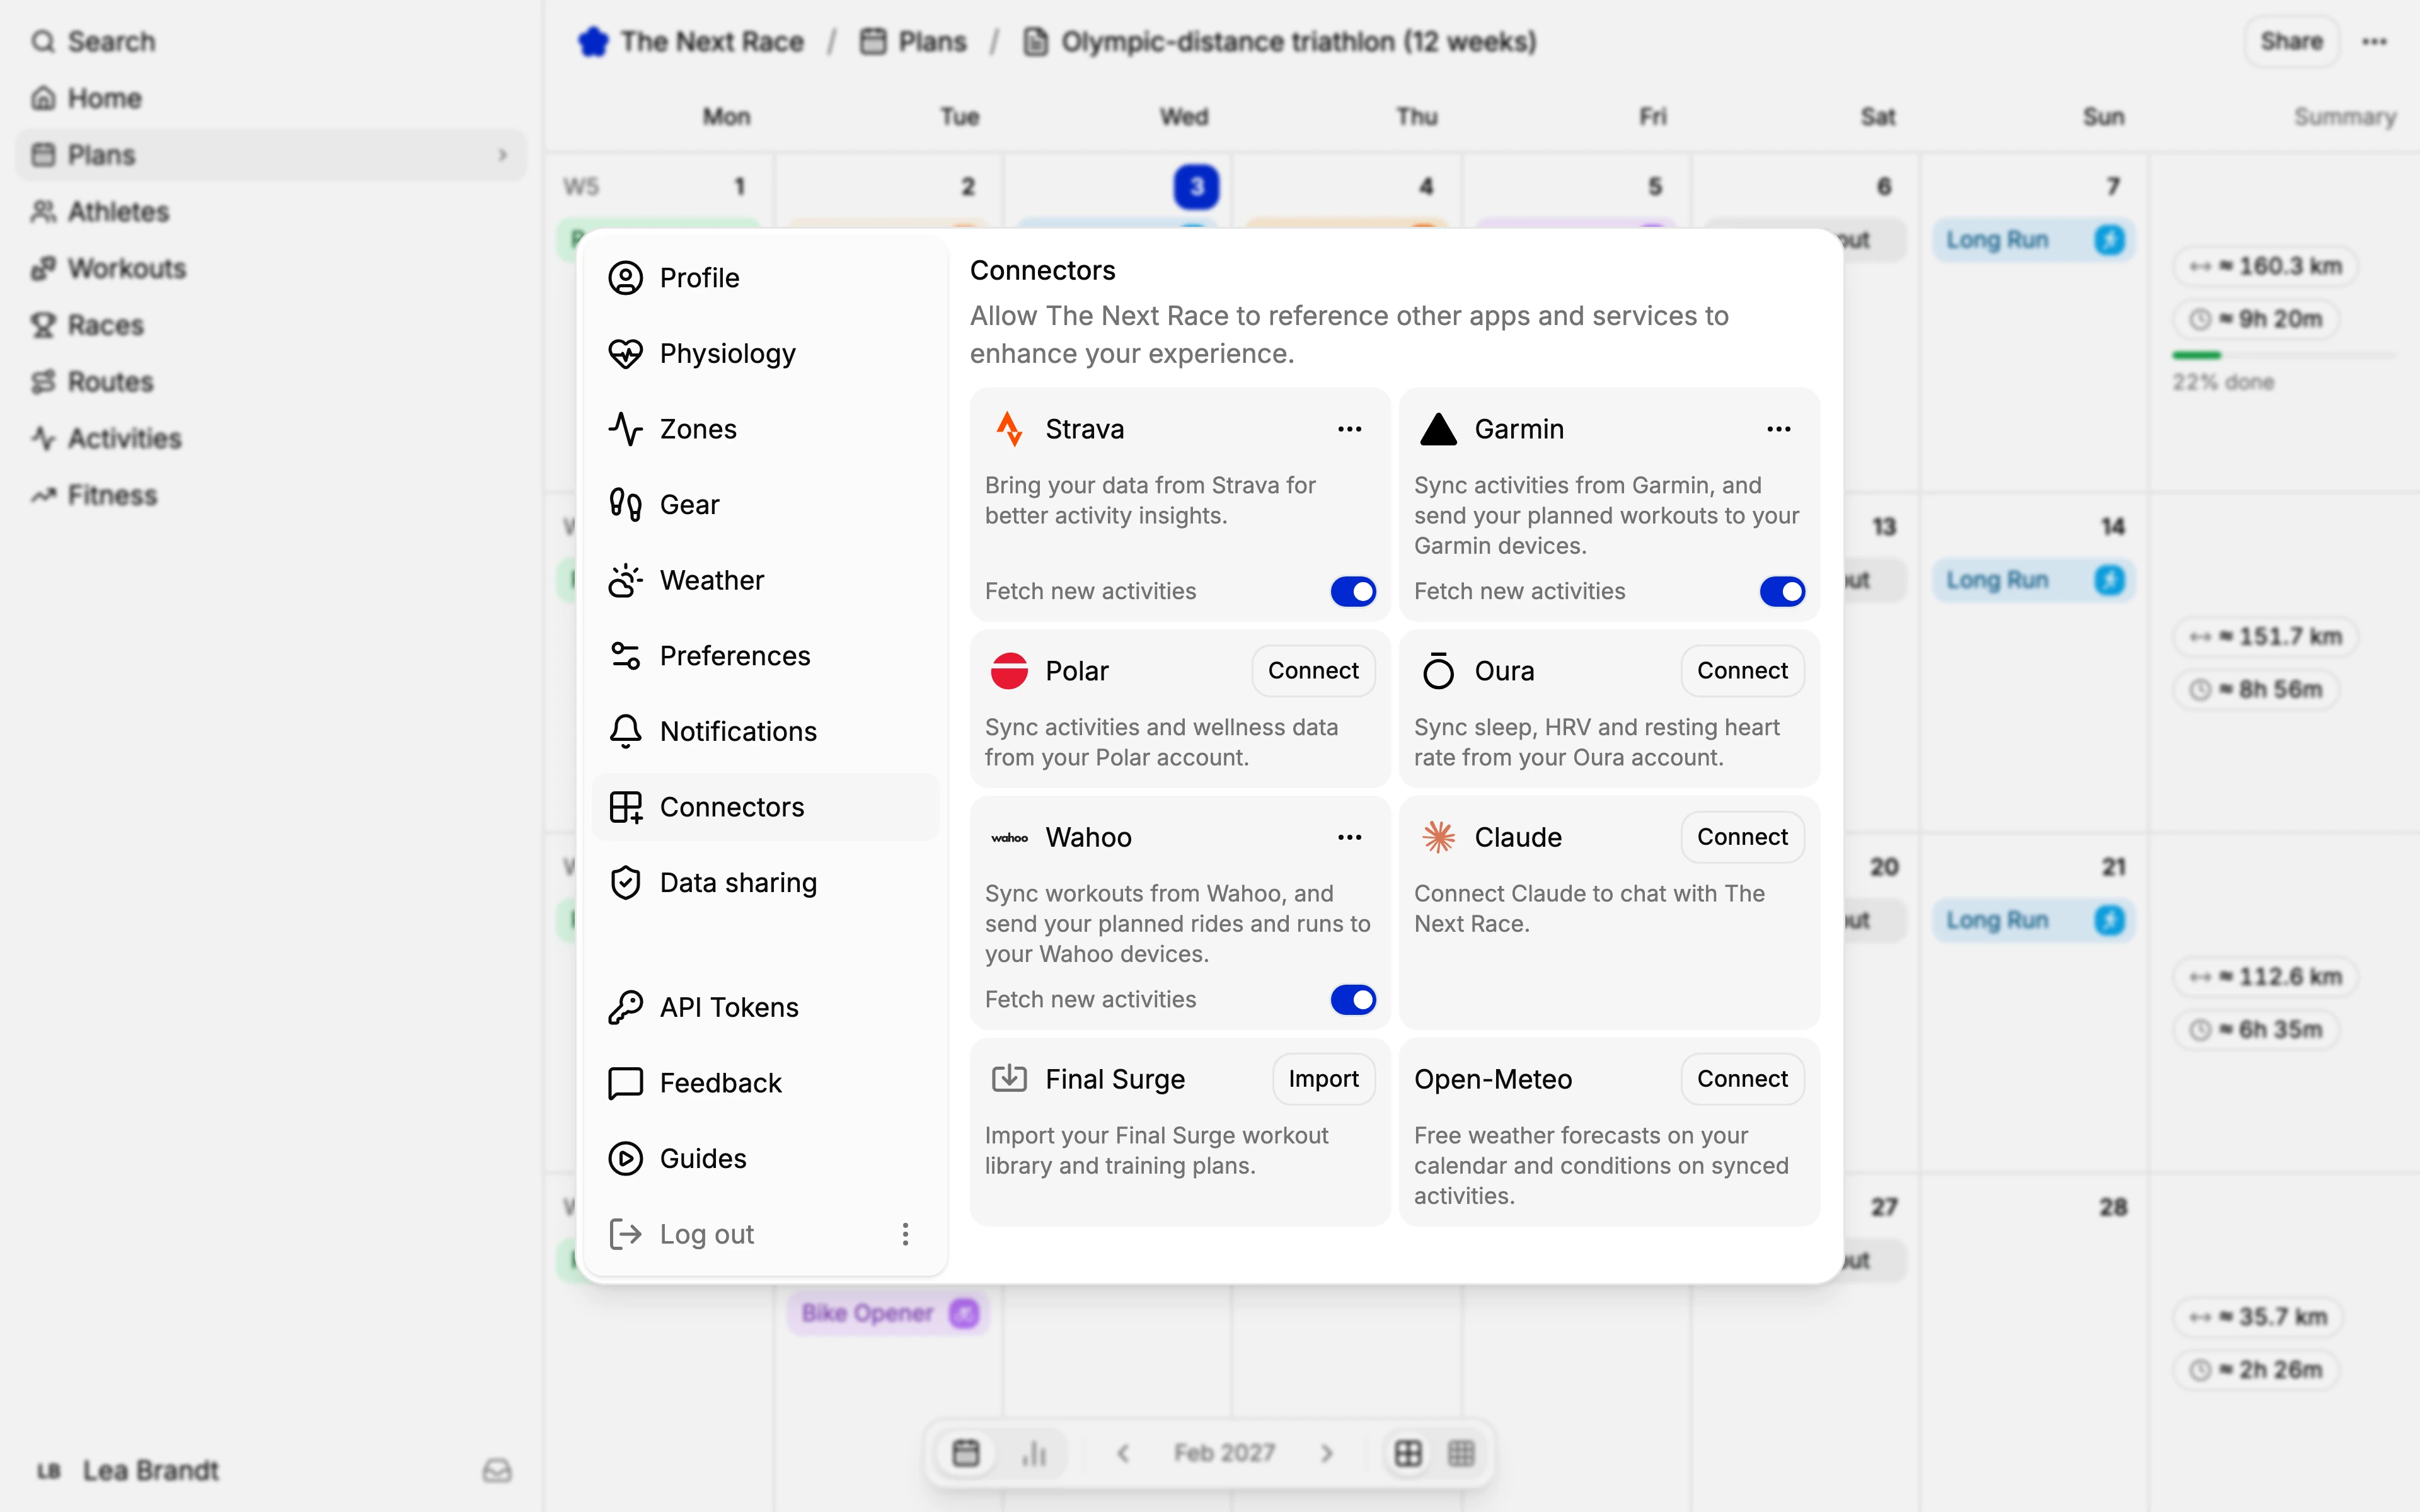Import from Final Surge
Image resolution: width=2420 pixels, height=1512 pixels.
click(1323, 1079)
